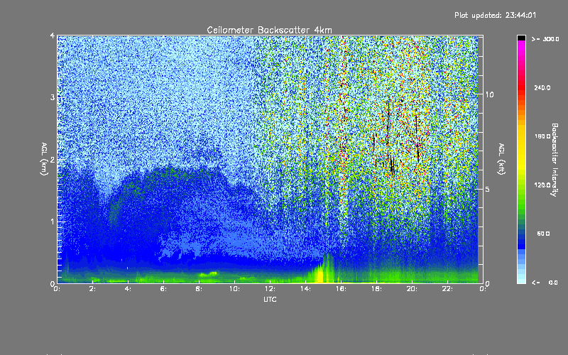Click the '16:' hour label on time axis
568x355 pixels.
pos(341,289)
